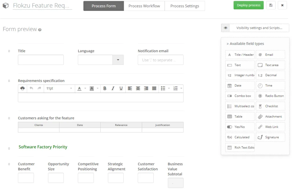The image size is (292, 191).
Task: Open the highlight color dropdown arrow
Action: click(98, 88)
